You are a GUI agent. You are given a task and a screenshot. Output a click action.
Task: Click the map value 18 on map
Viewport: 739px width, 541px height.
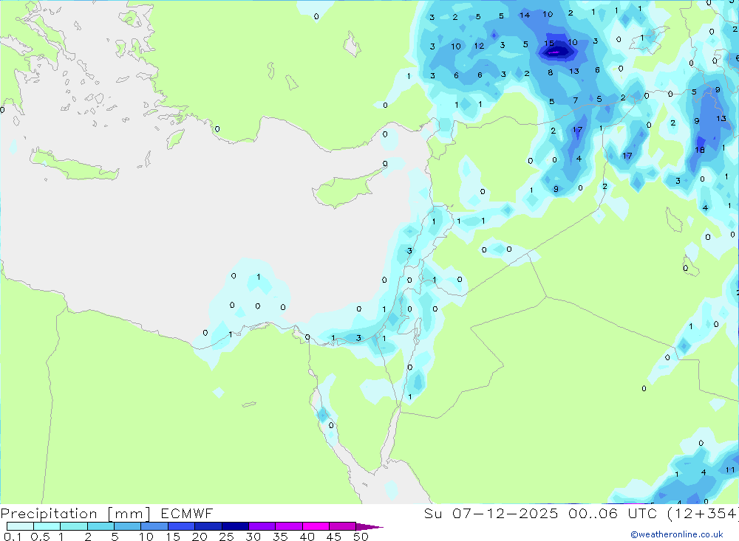tap(700, 150)
